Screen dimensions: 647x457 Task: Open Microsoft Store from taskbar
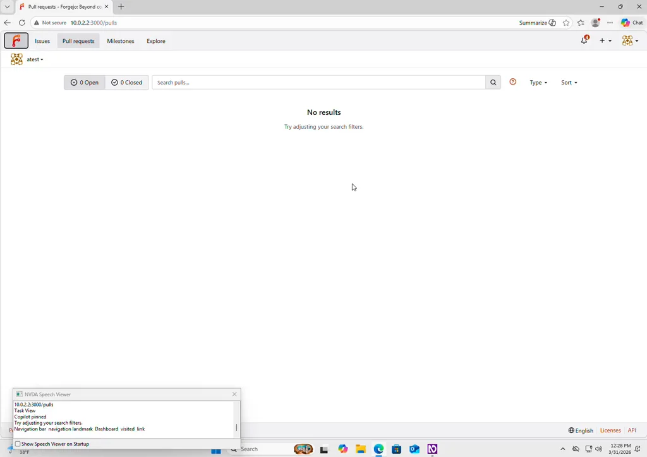click(397, 449)
